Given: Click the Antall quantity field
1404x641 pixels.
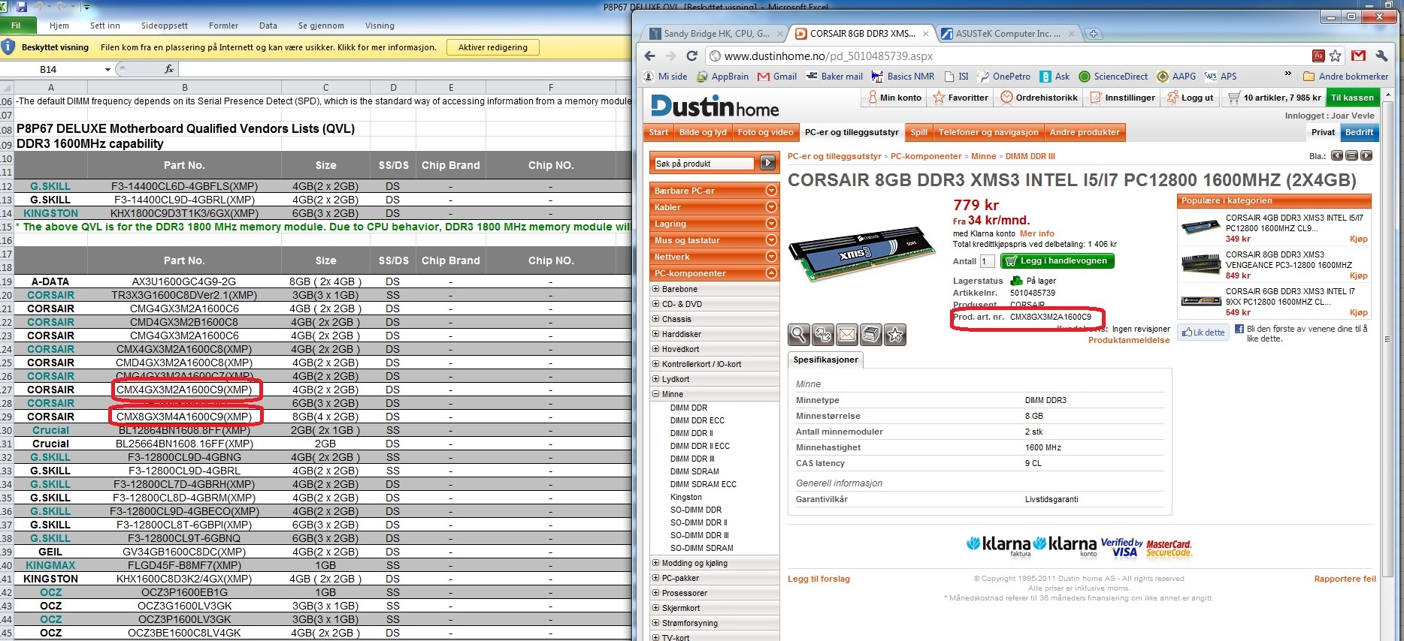Looking at the screenshot, I should point(987,261).
